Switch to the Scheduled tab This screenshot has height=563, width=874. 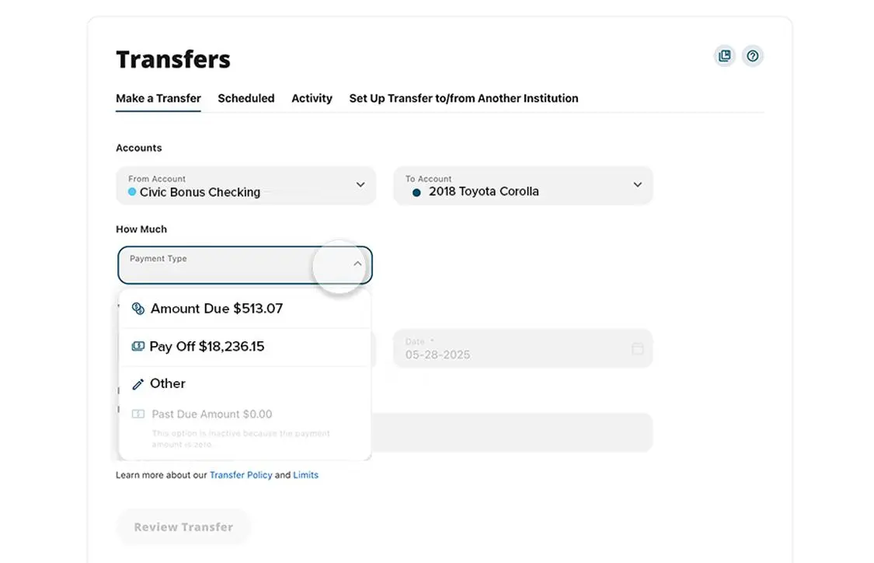pyautogui.click(x=245, y=98)
